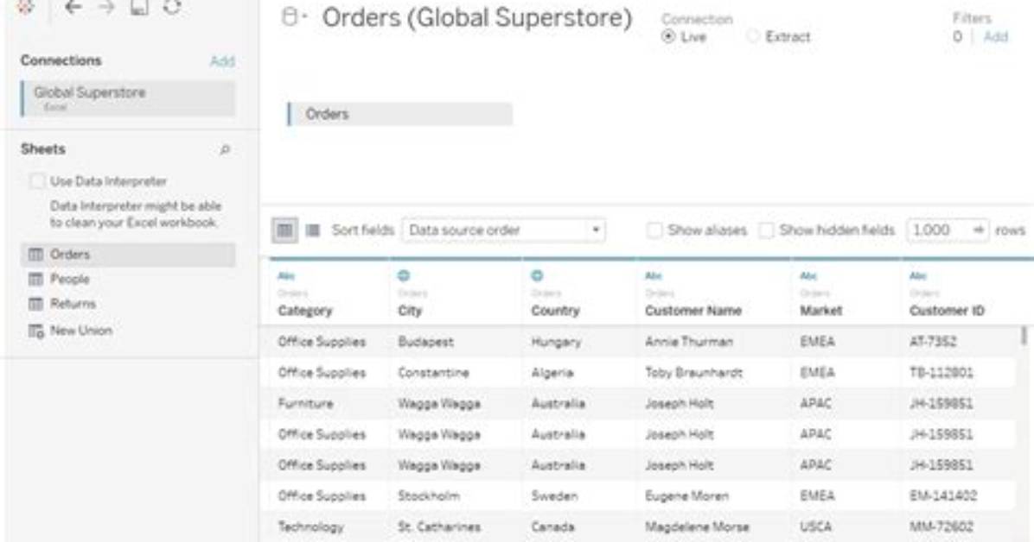1034x542 pixels.
Task: Apply row count with arrow icon
Action: [x=979, y=230]
